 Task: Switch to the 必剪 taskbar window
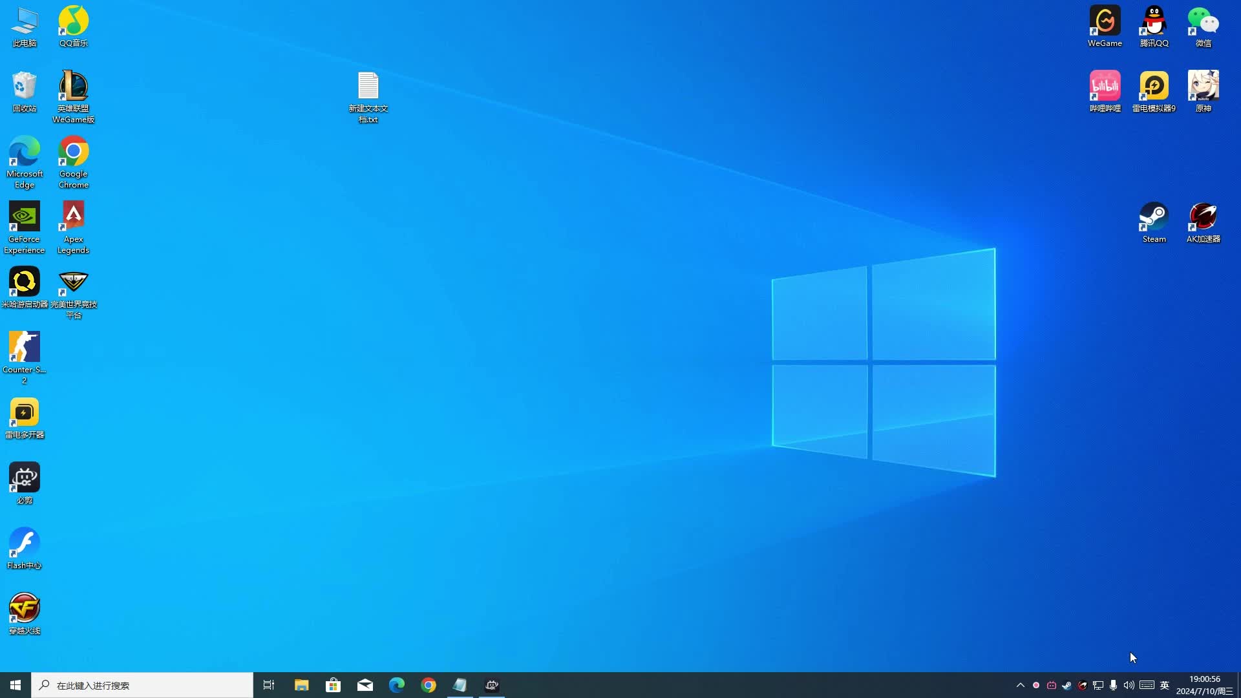click(x=492, y=685)
